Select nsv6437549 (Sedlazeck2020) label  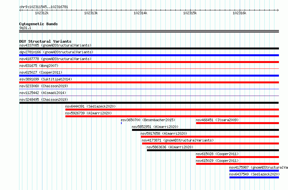[254, 174]
